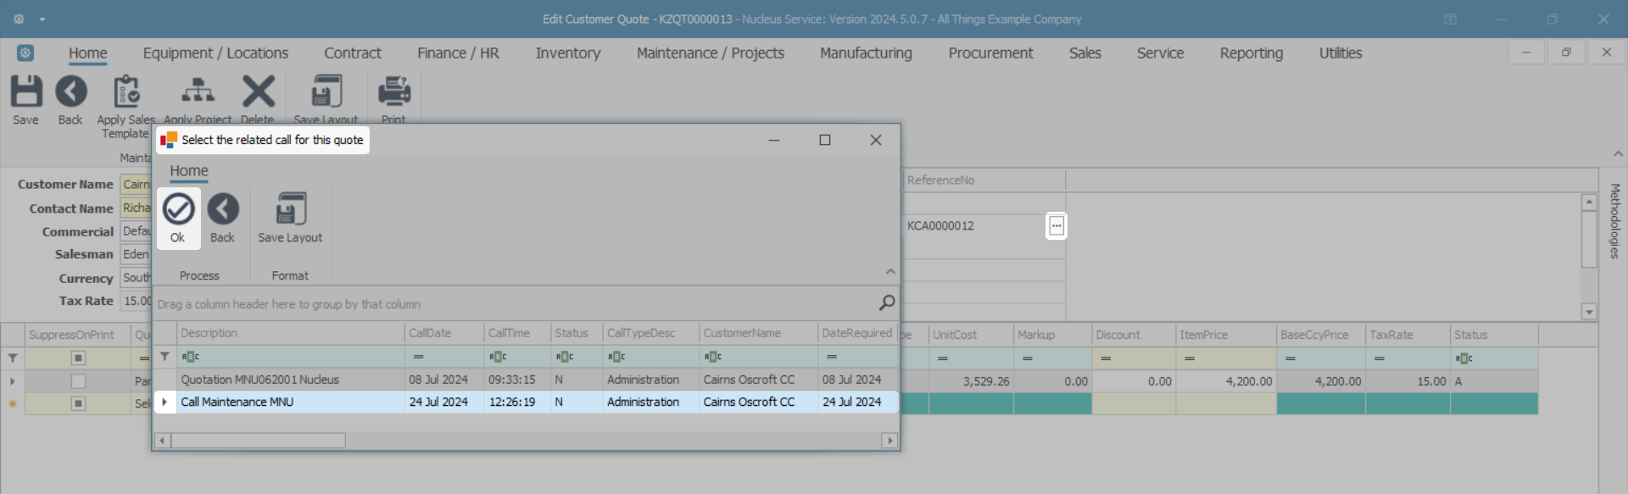Open the DateRequired filter operator
The image size is (1628, 494).
pos(831,357)
